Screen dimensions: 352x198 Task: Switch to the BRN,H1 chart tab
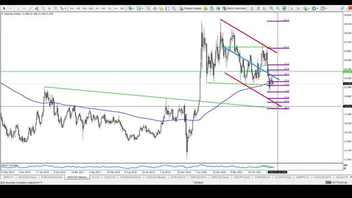point(8,177)
